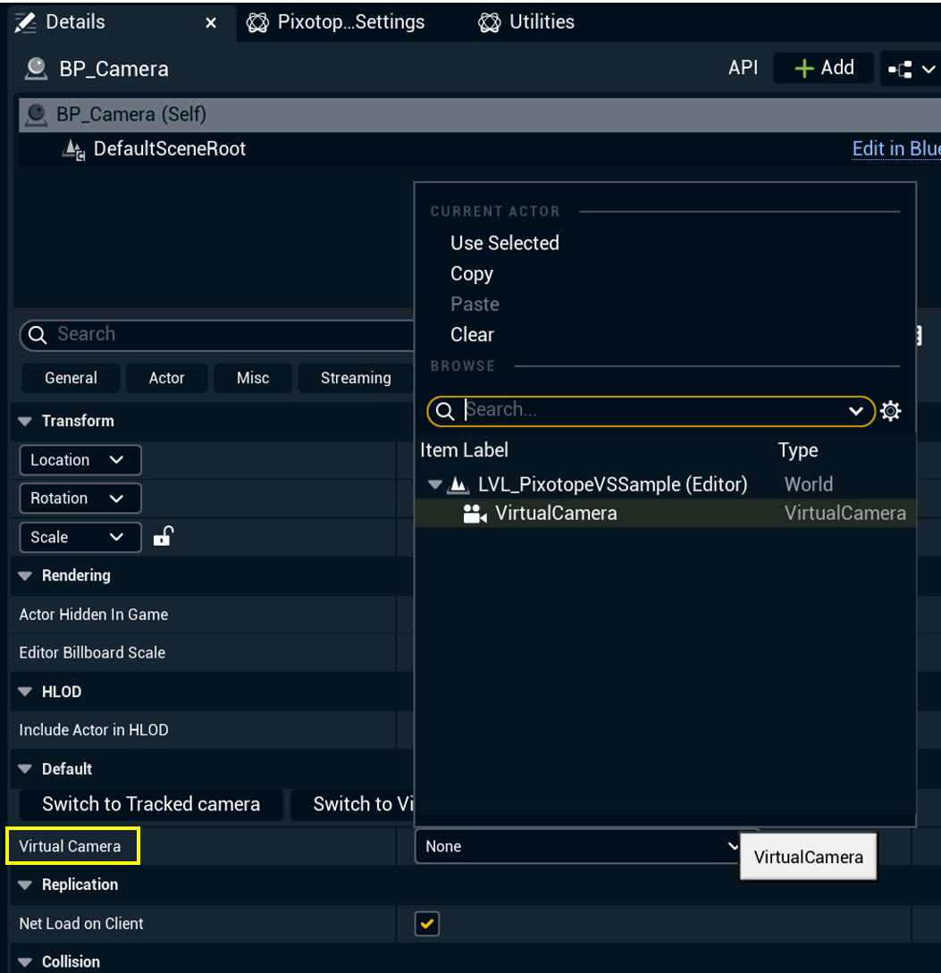Open the Location dropdown
The image size is (941, 973).
(80, 460)
